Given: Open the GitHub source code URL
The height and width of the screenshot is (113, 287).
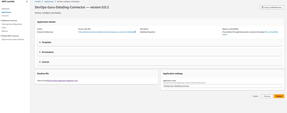Looking at the screenshot, I should [x=106, y=32].
